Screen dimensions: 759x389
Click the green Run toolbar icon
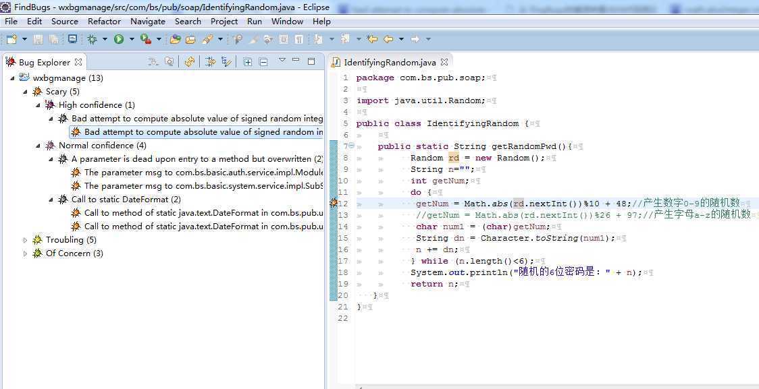119,39
